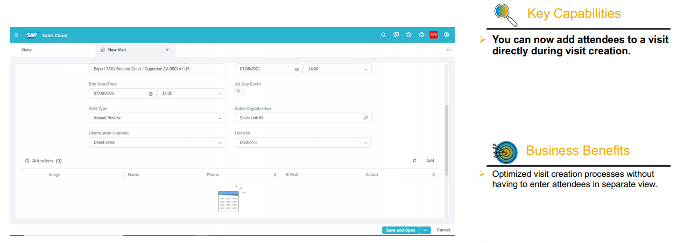Viewport: 684px width, 243px height.
Task: Click Add attendees button
Action: point(430,161)
